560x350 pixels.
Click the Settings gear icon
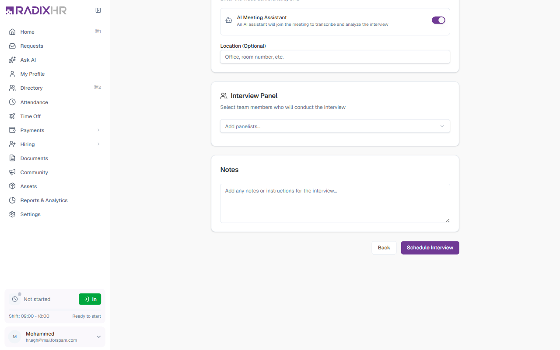pos(12,214)
